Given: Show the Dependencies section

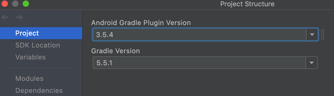Looking at the screenshot, I should tap(39, 91).
